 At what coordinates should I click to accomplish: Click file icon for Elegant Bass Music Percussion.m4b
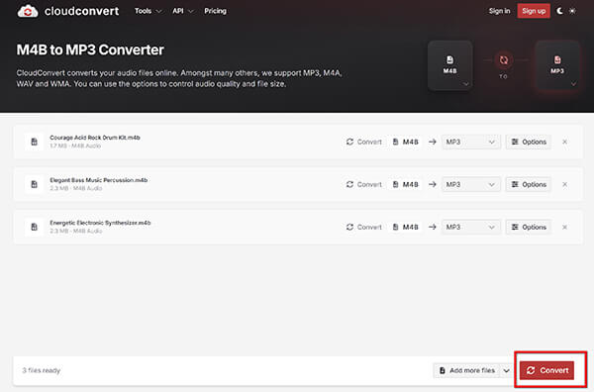point(34,184)
